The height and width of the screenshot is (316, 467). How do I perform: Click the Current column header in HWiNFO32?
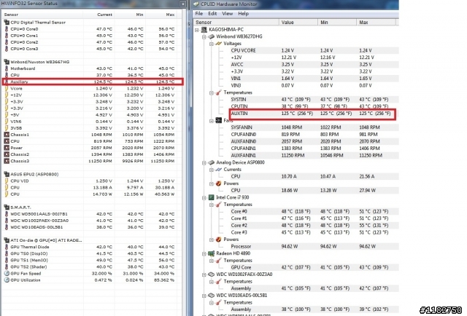99,15
